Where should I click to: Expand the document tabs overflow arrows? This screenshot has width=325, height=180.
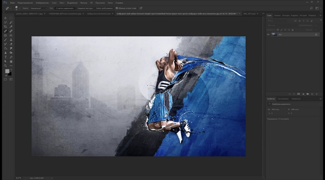(x=263, y=13)
